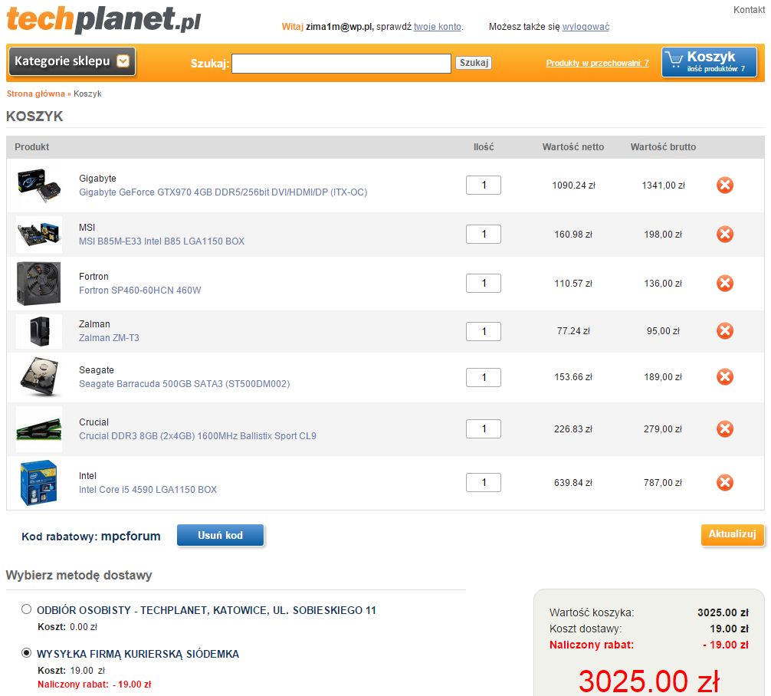The width and height of the screenshot is (771, 696).
Task: Click the Usuń kod button
Action: (220, 535)
